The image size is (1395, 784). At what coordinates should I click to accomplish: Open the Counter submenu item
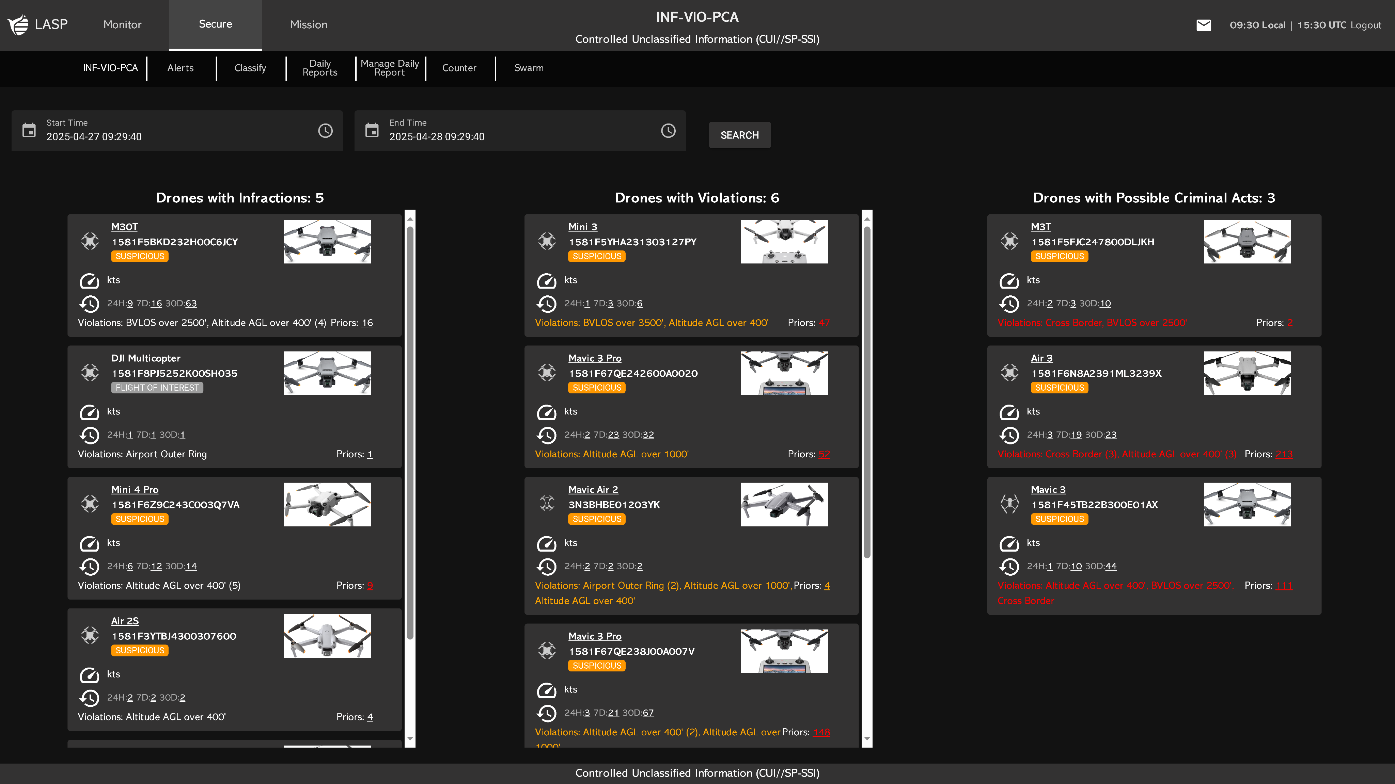[459, 68]
